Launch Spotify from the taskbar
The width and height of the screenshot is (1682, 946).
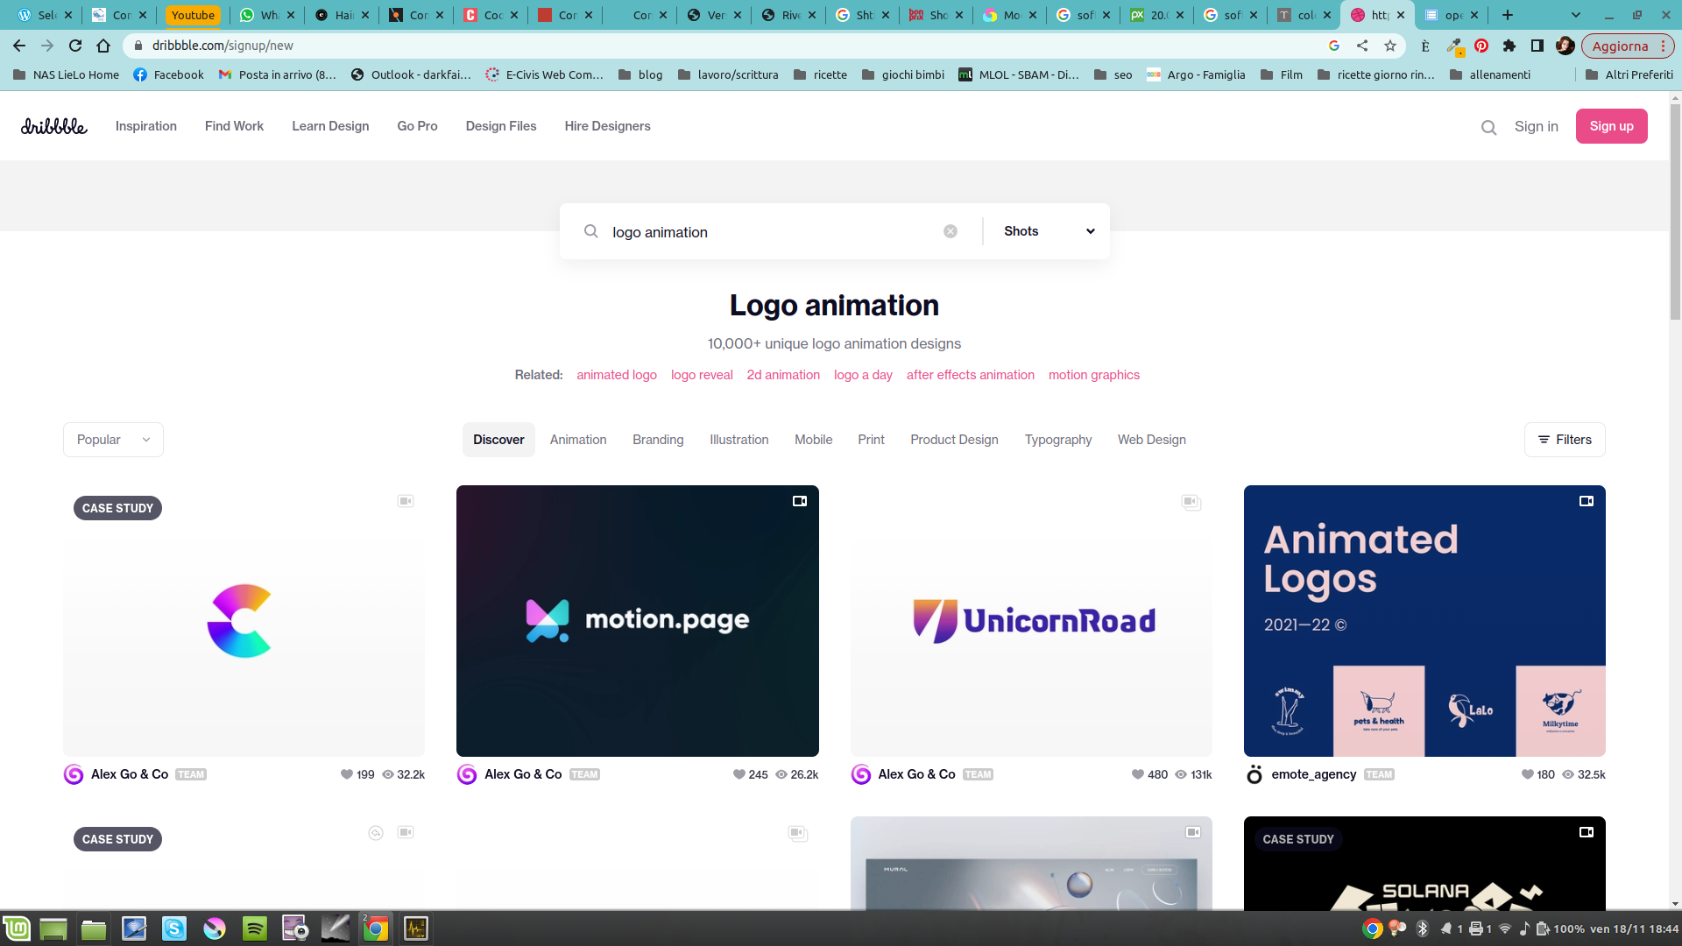(255, 928)
